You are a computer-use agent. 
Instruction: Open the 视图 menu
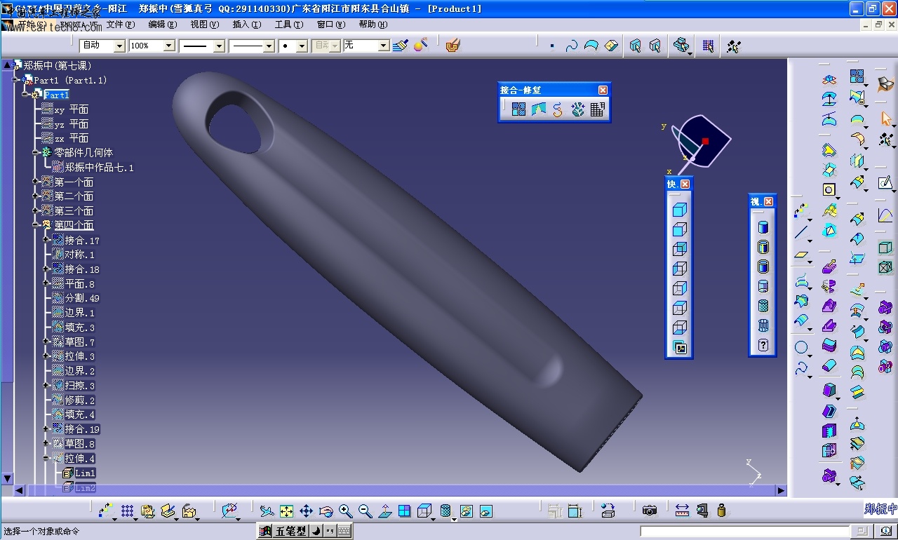pos(205,25)
